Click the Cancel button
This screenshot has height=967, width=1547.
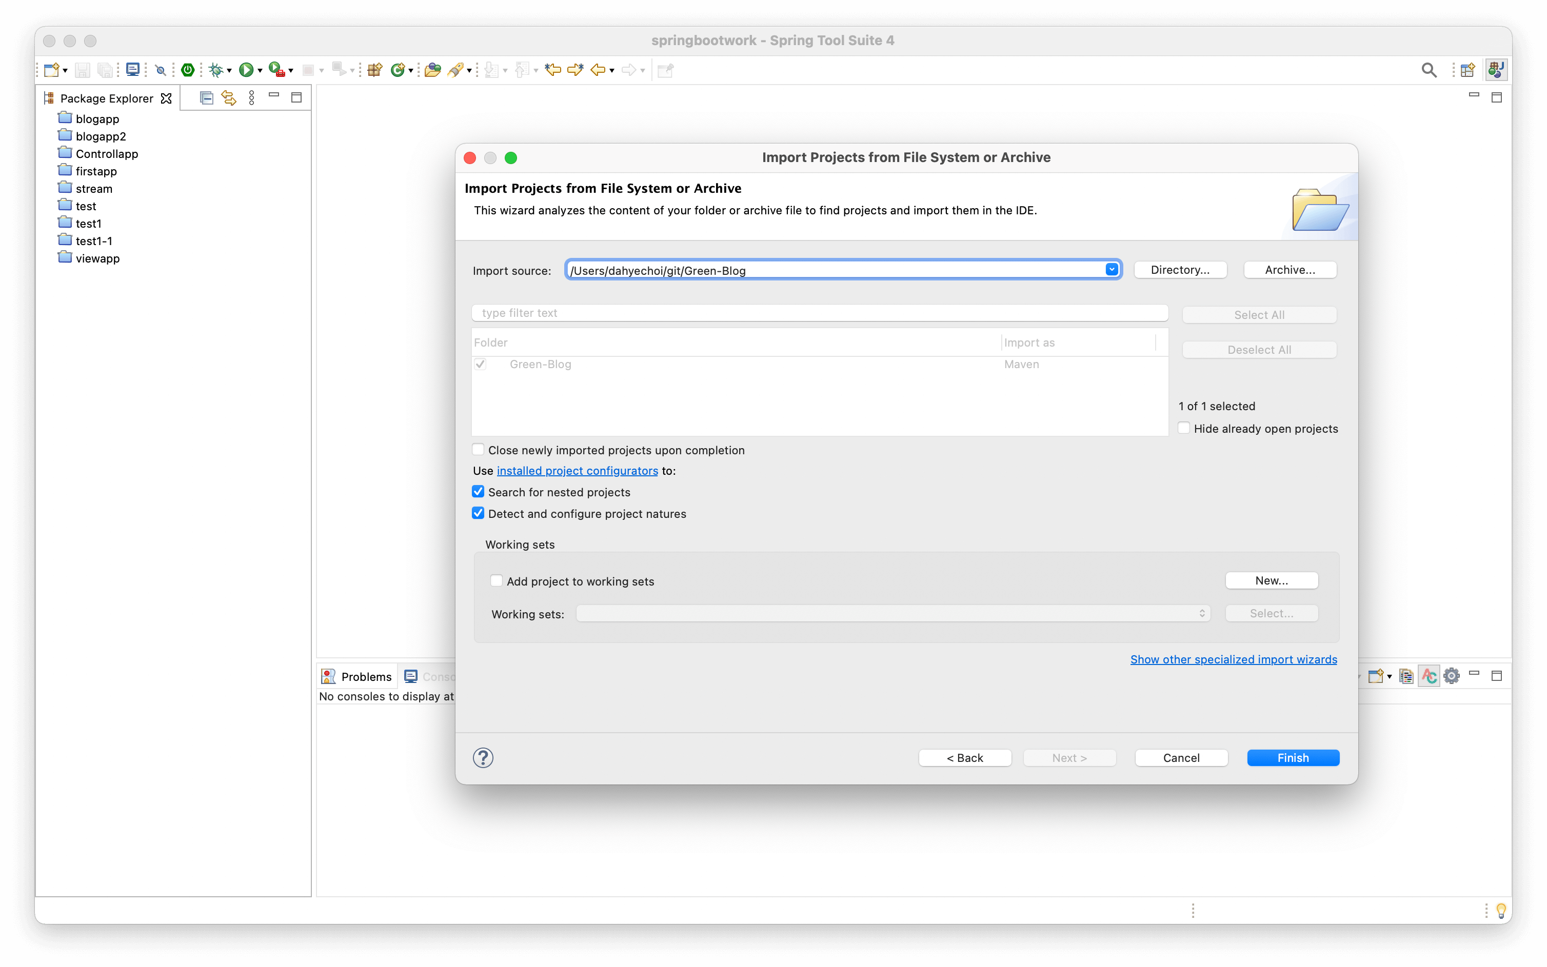pos(1181,758)
